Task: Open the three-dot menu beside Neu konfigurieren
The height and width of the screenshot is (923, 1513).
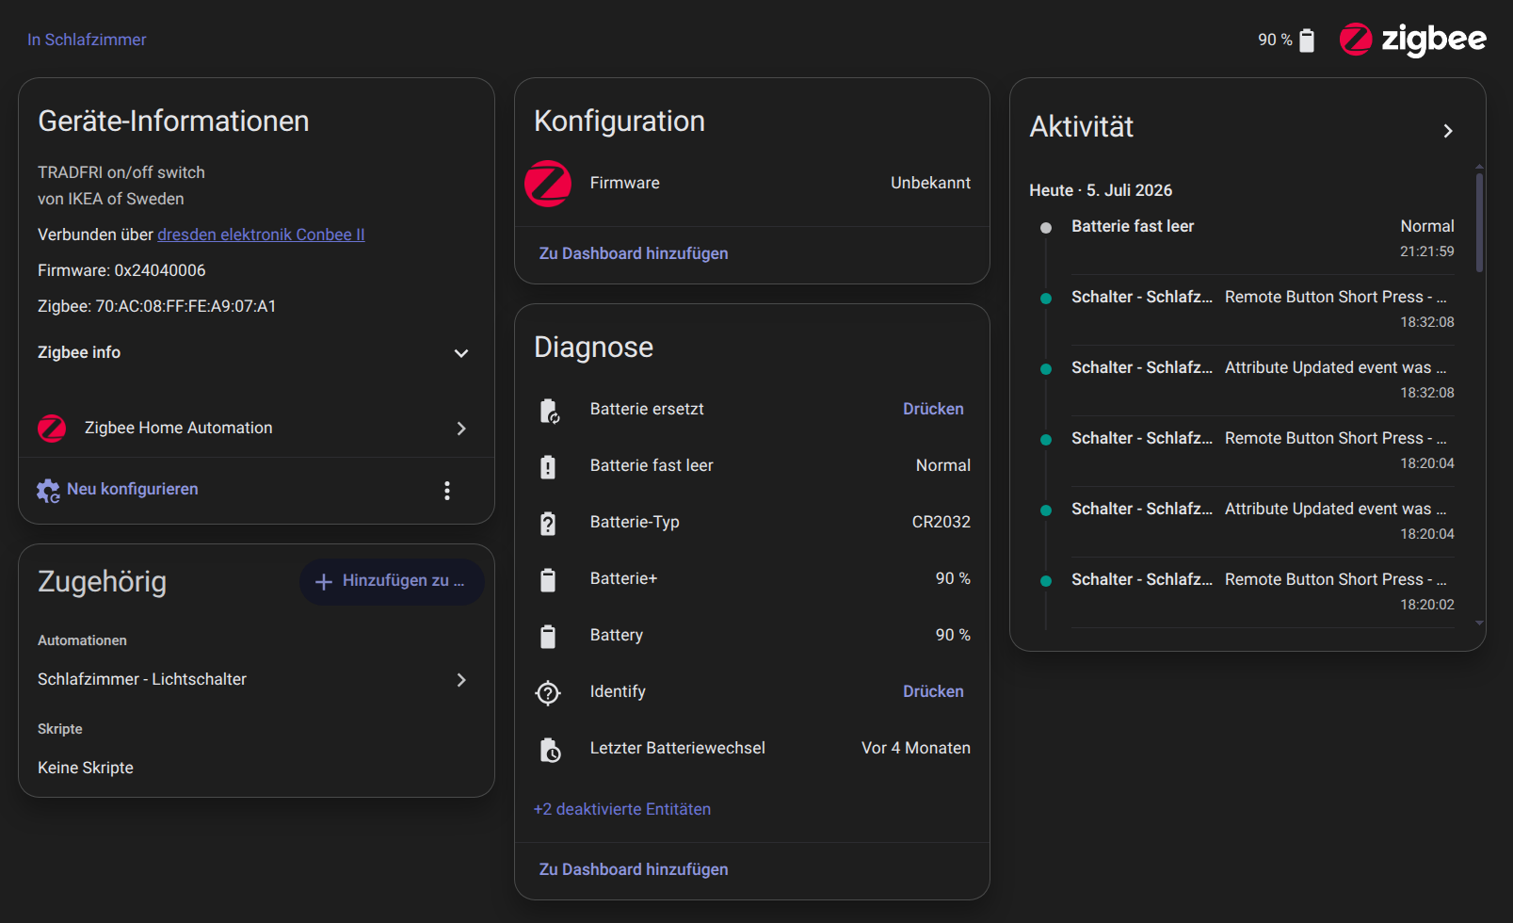Action: [x=447, y=490]
